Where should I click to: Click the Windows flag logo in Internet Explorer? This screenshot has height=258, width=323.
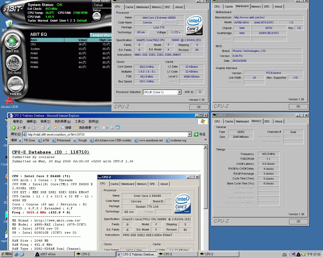click(203, 121)
